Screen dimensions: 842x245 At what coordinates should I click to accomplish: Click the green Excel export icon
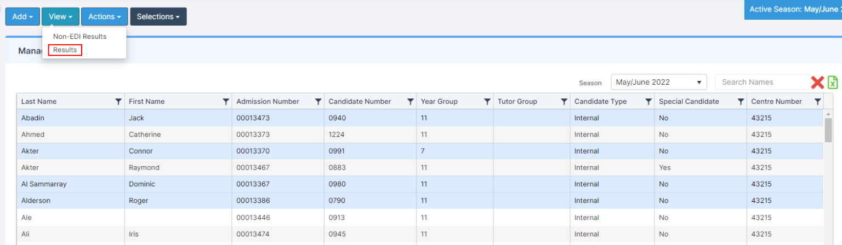[833, 83]
